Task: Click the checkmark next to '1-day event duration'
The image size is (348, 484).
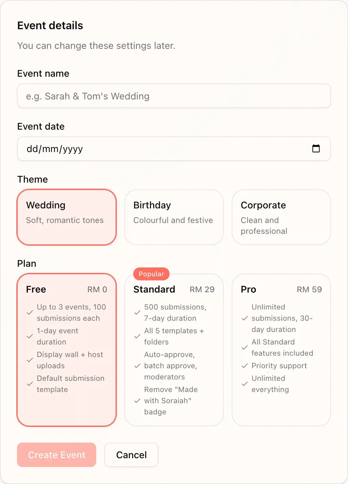Action: pyautogui.click(x=30, y=336)
